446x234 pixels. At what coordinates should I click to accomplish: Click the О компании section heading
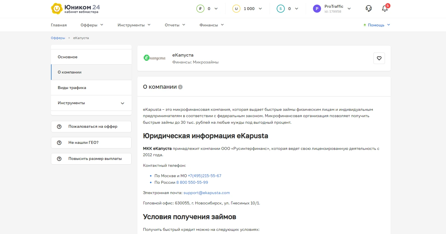click(x=160, y=87)
